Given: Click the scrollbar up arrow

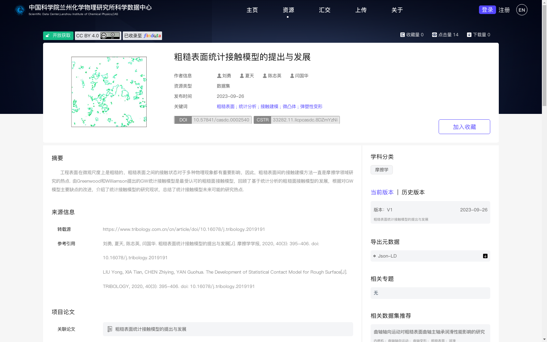Looking at the screenshot, I should point(544,2).
